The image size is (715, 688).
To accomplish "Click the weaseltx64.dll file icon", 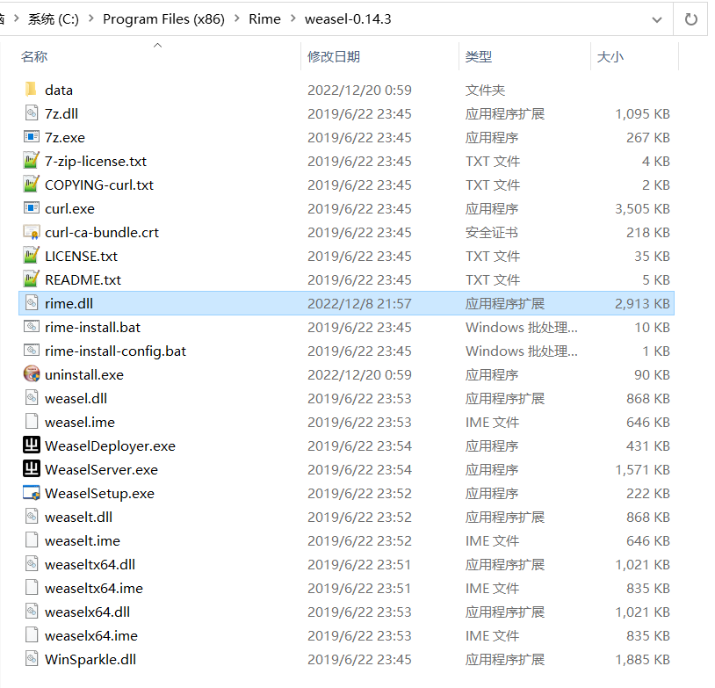I will click(31, 564).
